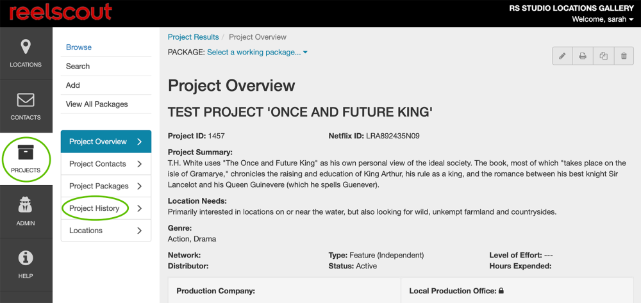The height and width of the screenshot is (303, 641).
Task: Select the Project Packages tab
Action: click(99, 186)
